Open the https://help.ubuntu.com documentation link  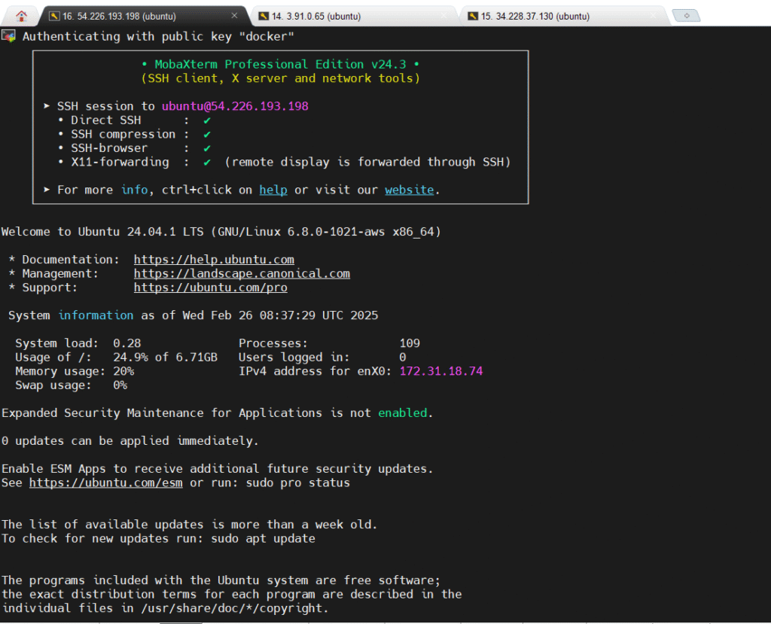tap(214, 260)
